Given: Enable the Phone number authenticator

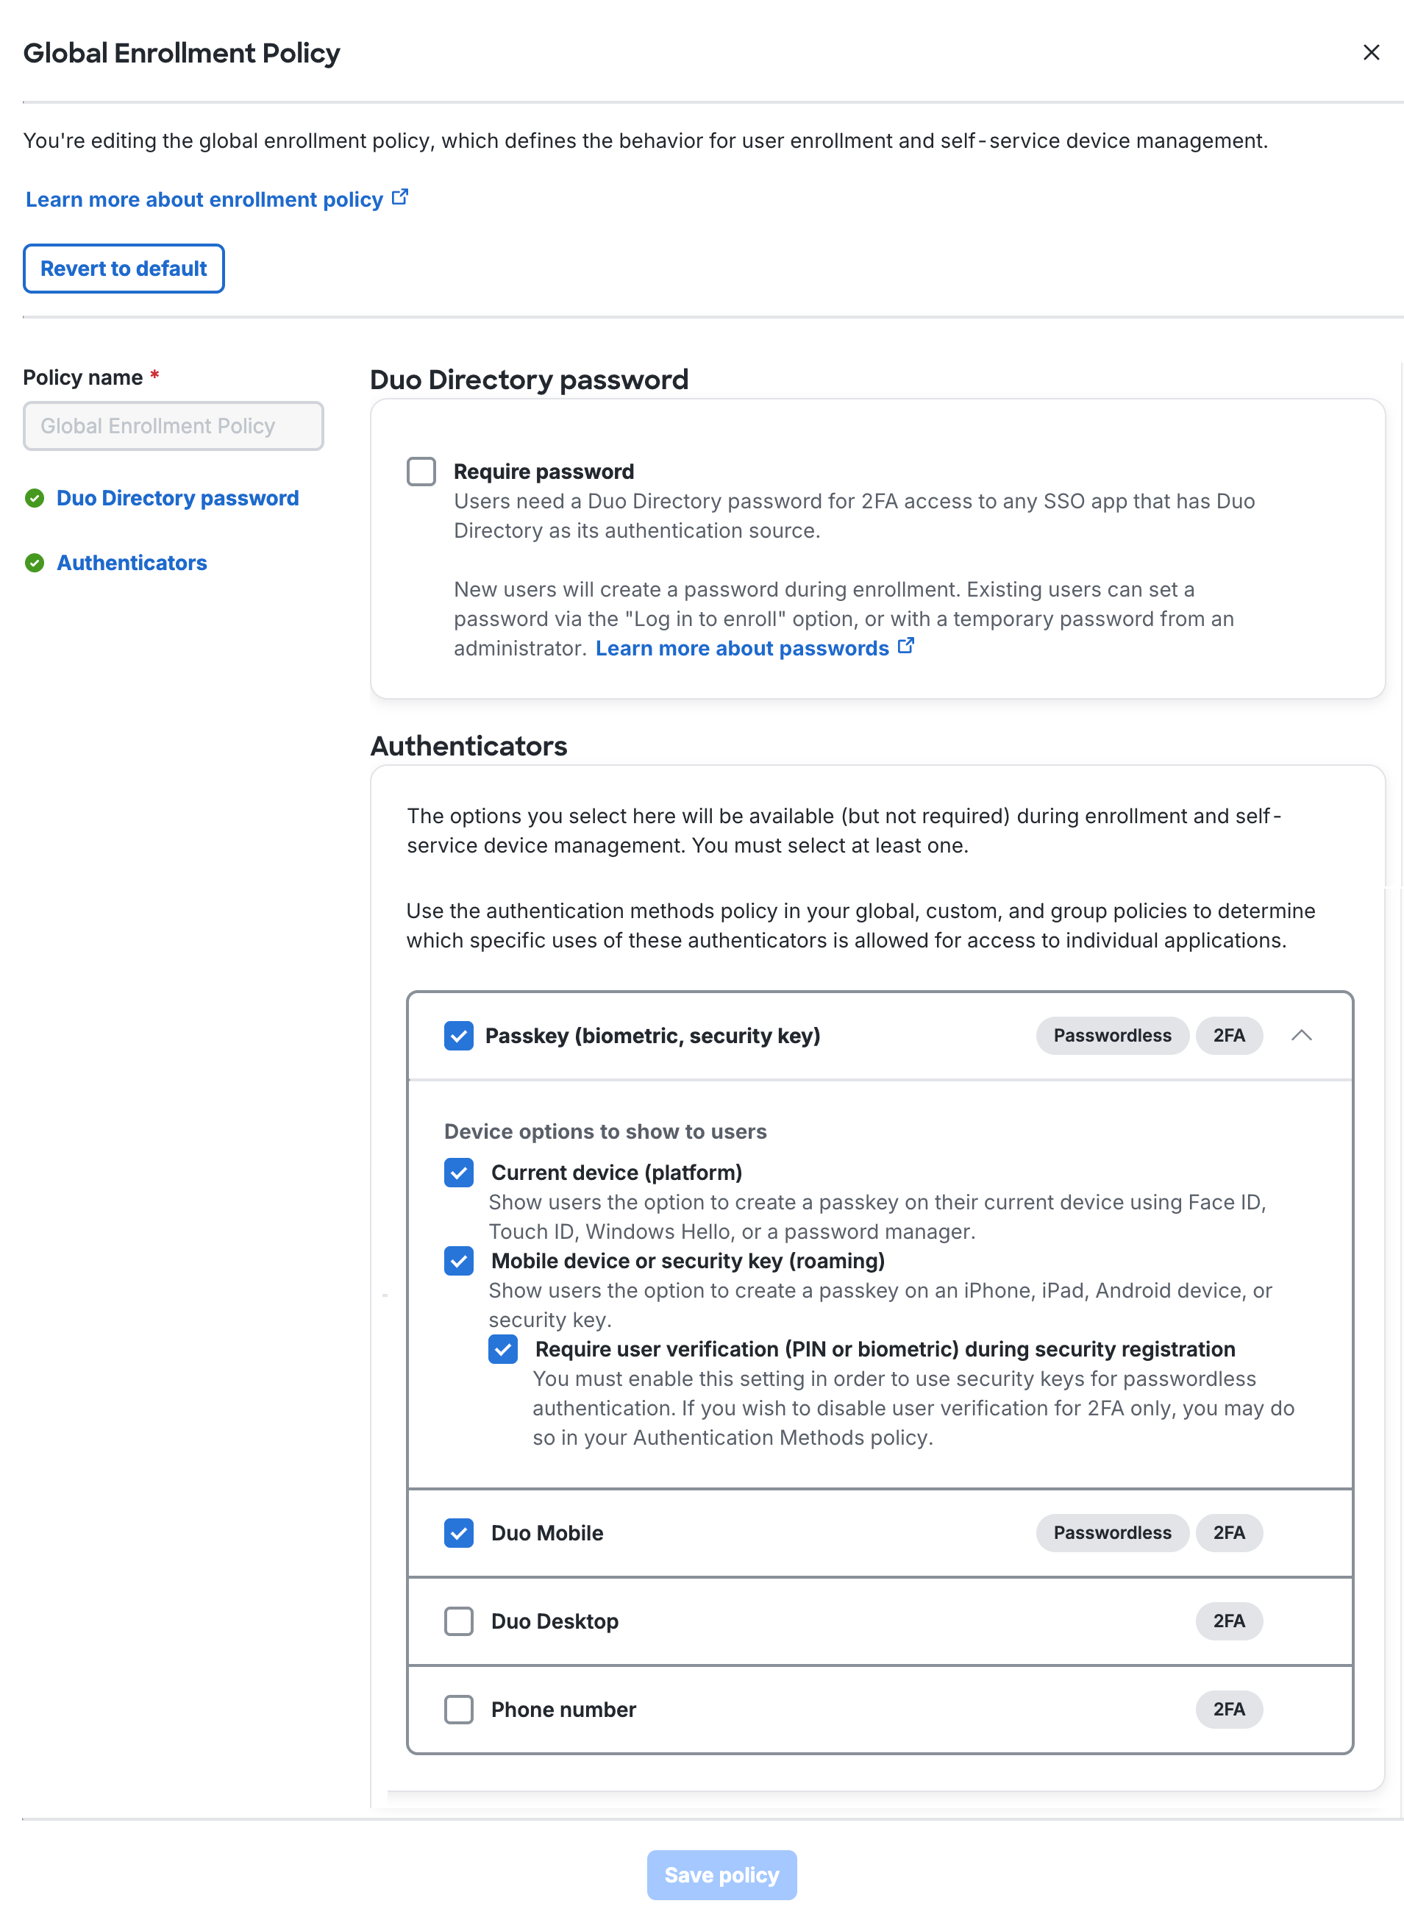Looking at the screenshot, I should coord(459,1710).
